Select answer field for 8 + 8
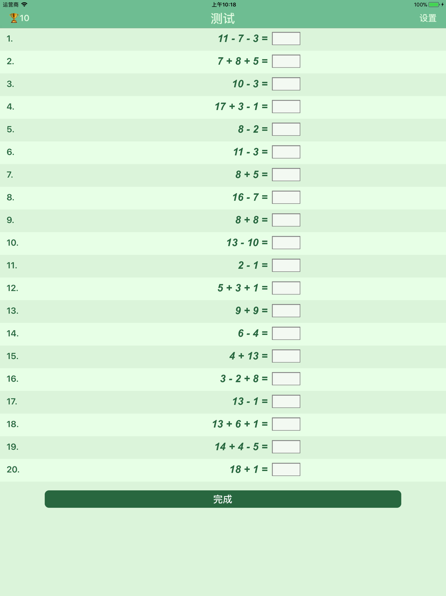The image size is (446, 596). point(286,220)
